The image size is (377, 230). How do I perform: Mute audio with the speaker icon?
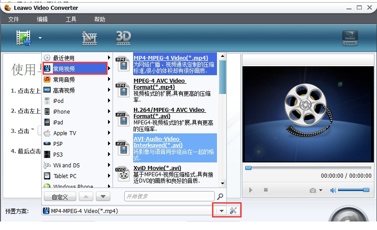(333, 190)
